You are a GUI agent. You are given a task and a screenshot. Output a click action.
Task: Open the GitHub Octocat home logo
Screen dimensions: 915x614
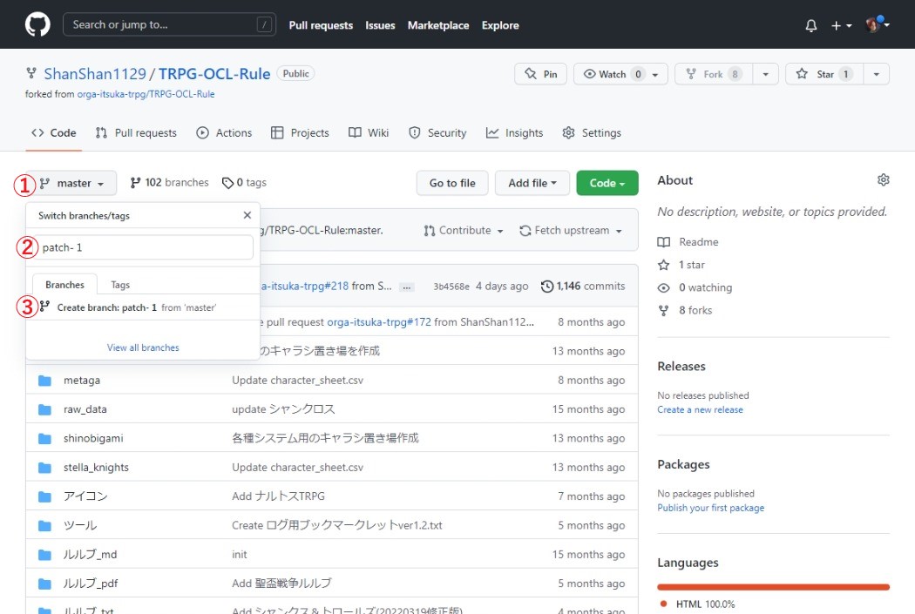(37, 24)
